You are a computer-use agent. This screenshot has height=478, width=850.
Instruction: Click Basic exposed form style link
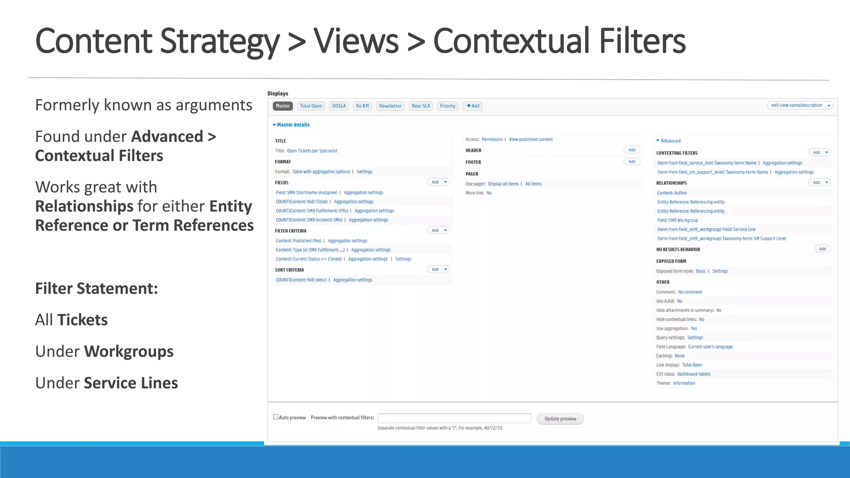click(701, 271)
